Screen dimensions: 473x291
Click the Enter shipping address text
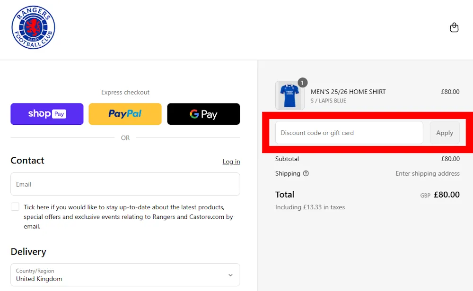click(427, 174)
